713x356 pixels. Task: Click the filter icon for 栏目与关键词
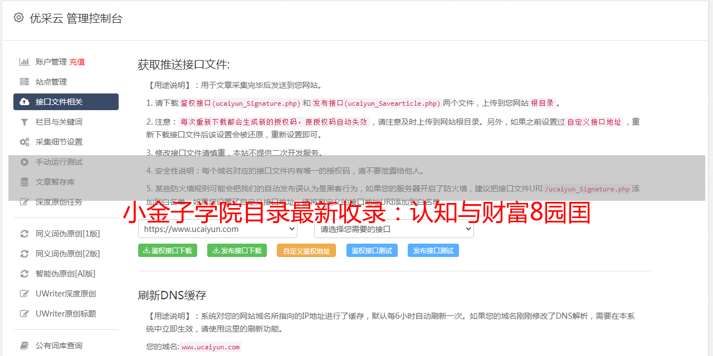point(25,122)
